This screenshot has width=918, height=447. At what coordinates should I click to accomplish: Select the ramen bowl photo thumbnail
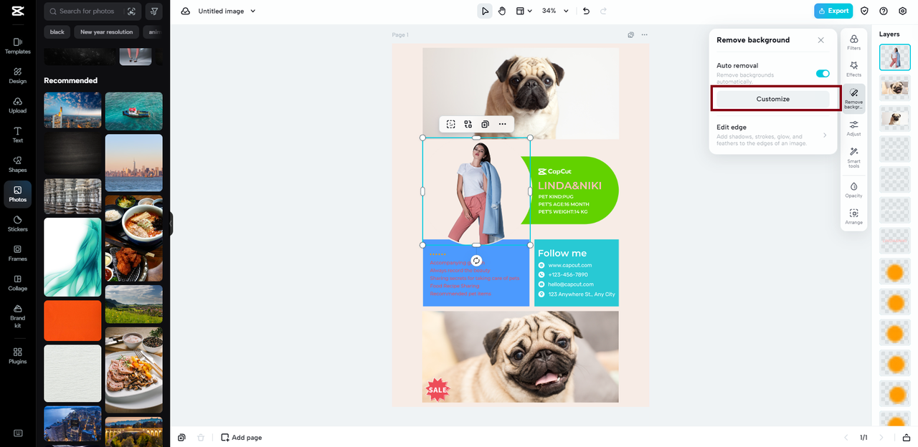(134, 238)
